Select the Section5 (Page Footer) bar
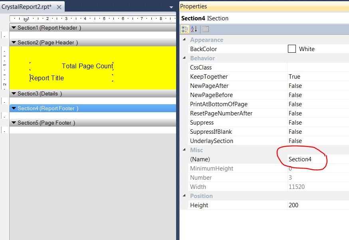The width and height of the screenshot is (349, 240). click(x=93, y=123)
